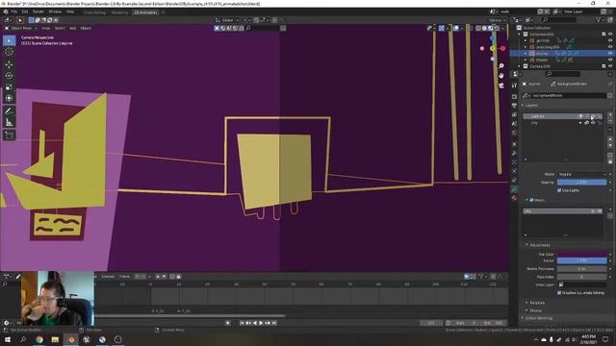
Task: Click the viewport zoom magnifier gizmo
Action: (x=500, y=66)
